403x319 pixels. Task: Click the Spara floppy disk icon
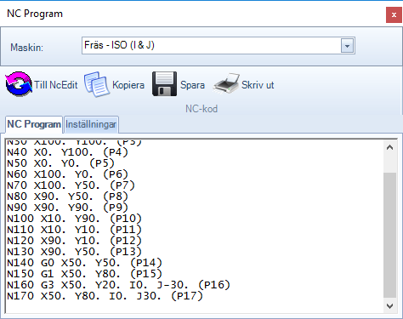[164, 84]
